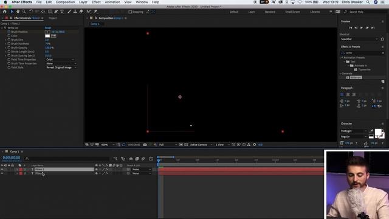Click the Composition Mini-Flowchart icon in timeline

point(115,159)
